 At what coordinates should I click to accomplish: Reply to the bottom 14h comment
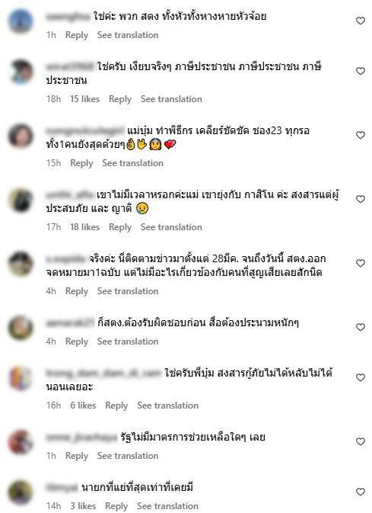116,506
